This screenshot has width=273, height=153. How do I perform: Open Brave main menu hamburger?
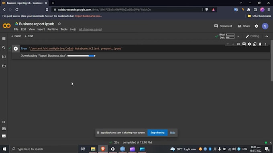click(269, 10)
